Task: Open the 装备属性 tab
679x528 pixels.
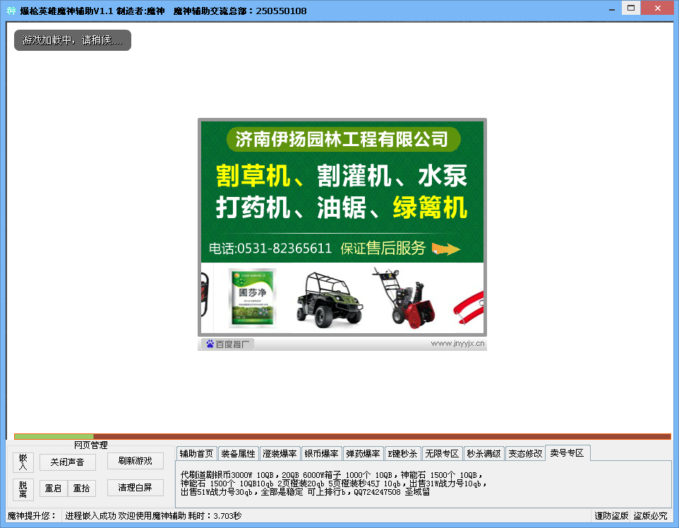Action: [x=238, y=453]
